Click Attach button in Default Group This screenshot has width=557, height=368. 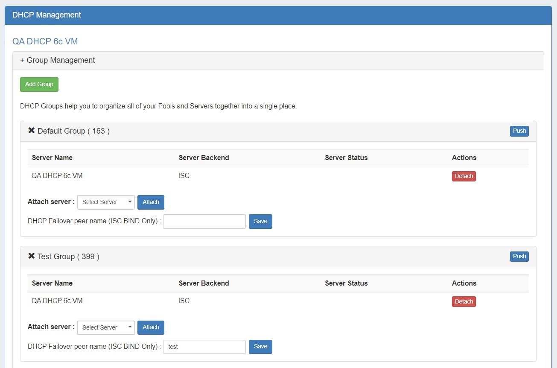[151, 202]
